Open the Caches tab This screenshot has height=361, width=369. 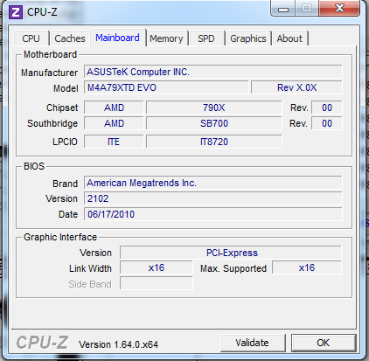(x=70, y=38)
